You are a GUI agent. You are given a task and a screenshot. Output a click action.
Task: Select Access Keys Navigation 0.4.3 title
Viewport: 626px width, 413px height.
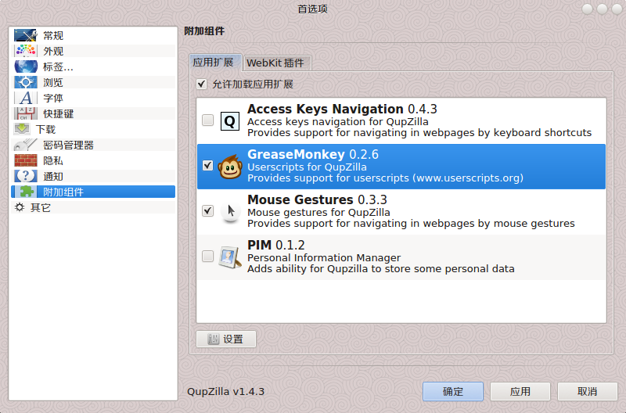tap(342, 109)
